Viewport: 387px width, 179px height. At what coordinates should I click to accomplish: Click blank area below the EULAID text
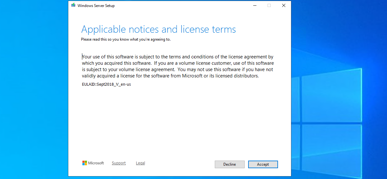click(178, 124)
